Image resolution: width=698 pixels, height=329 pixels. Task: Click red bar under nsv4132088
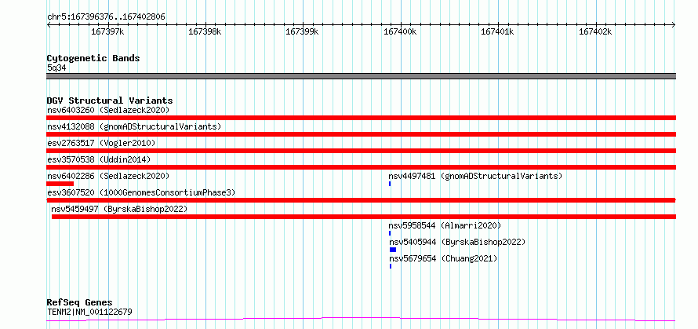click(361, 134)
